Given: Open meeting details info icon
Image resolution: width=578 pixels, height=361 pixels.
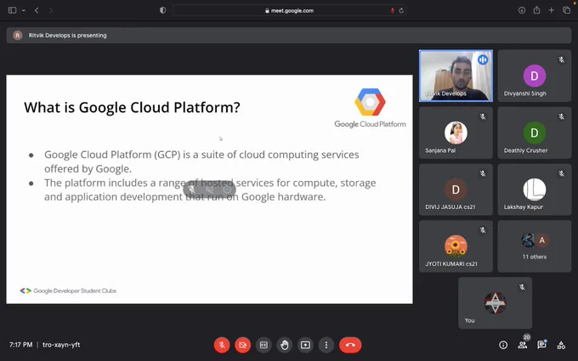Looking at the screenshot, I should (503, 345).
